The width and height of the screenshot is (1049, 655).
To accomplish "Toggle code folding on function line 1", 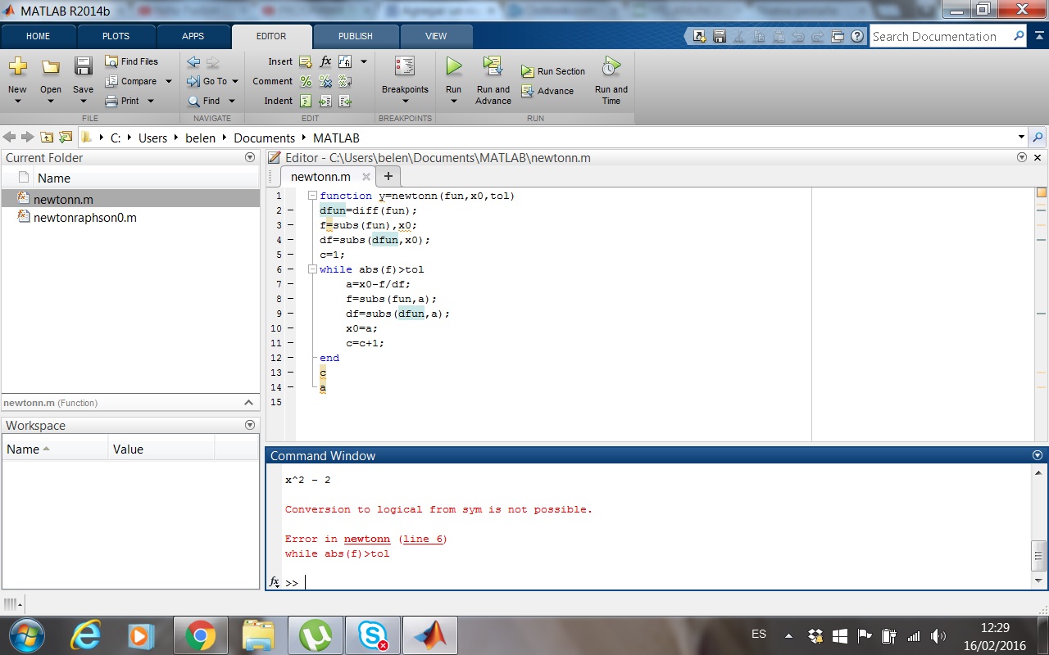I will coord(313,196).
